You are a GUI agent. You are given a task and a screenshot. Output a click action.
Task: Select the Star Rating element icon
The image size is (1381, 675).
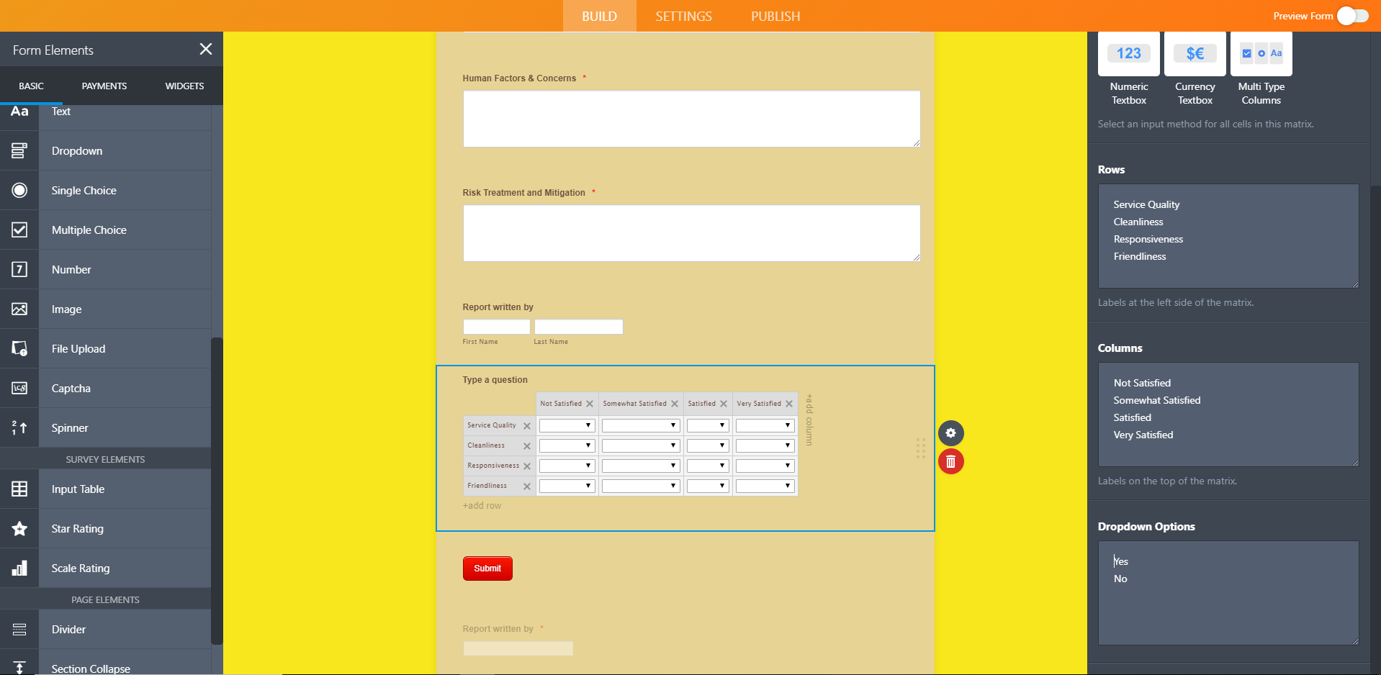point(19,528)
